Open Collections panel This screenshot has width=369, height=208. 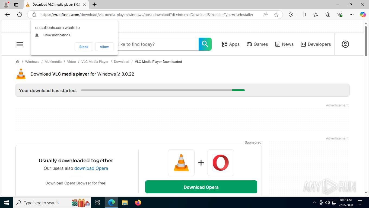coord(328,15)
